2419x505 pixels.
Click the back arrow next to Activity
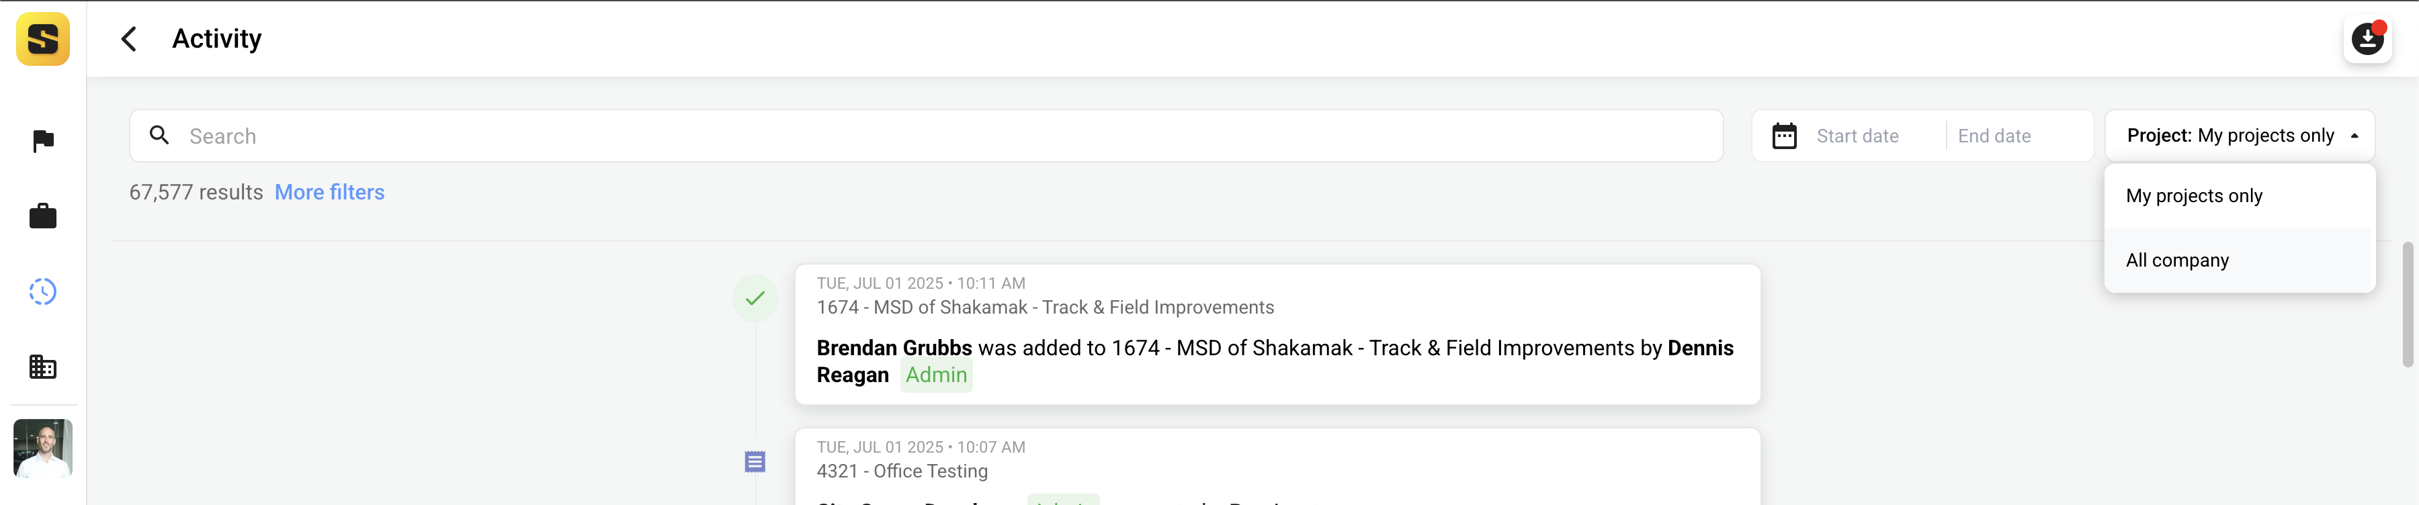(128, 38)
